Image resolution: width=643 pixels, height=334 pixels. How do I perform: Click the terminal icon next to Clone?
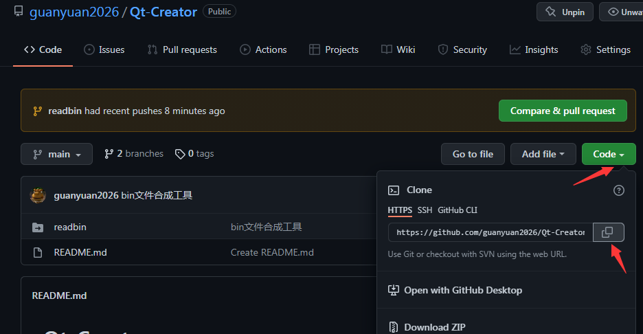click(x=393, y=190)
